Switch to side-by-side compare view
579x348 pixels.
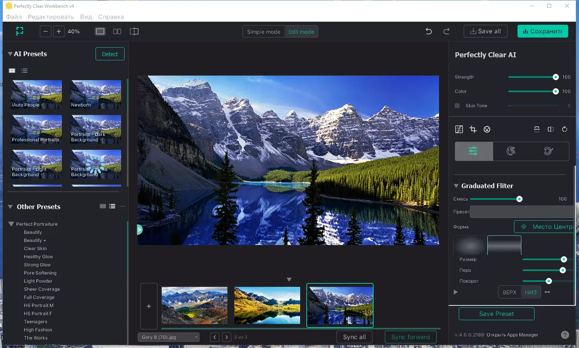coord(117,31)
